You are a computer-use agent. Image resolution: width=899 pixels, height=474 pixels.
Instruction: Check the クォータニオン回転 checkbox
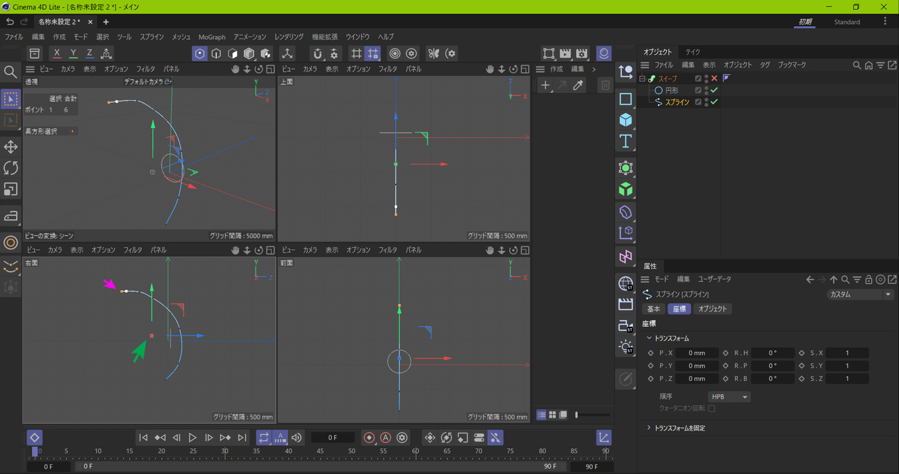(712, 409)
